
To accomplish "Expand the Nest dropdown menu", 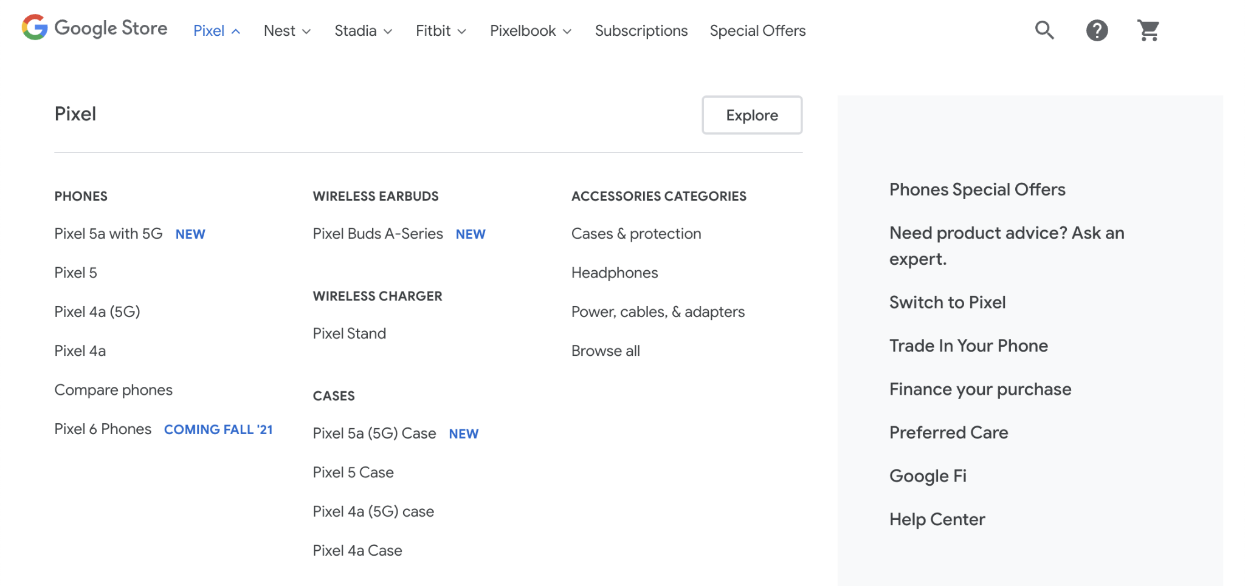I will tap(286, 30).
